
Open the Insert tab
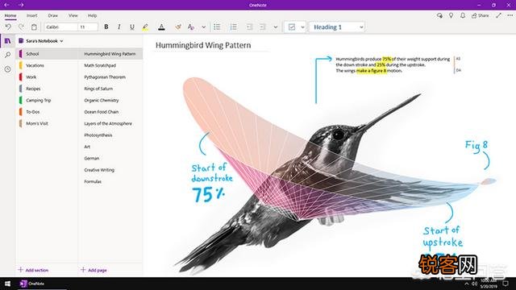pos(32,15)
